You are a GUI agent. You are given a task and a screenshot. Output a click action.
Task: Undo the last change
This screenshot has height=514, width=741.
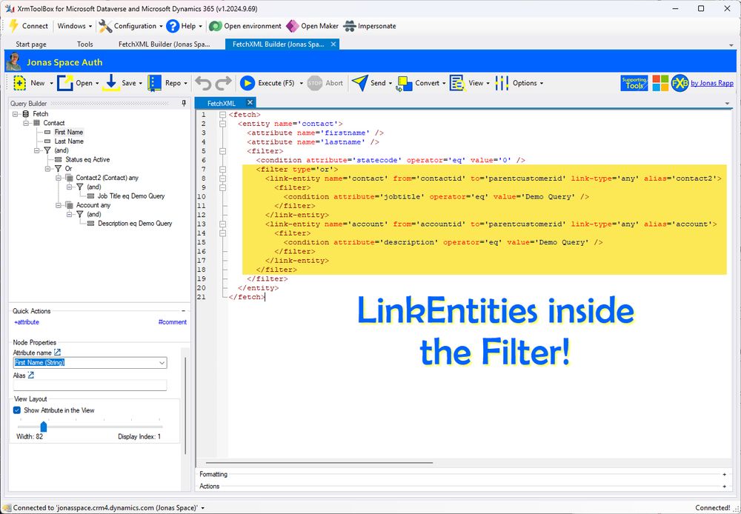203,83
